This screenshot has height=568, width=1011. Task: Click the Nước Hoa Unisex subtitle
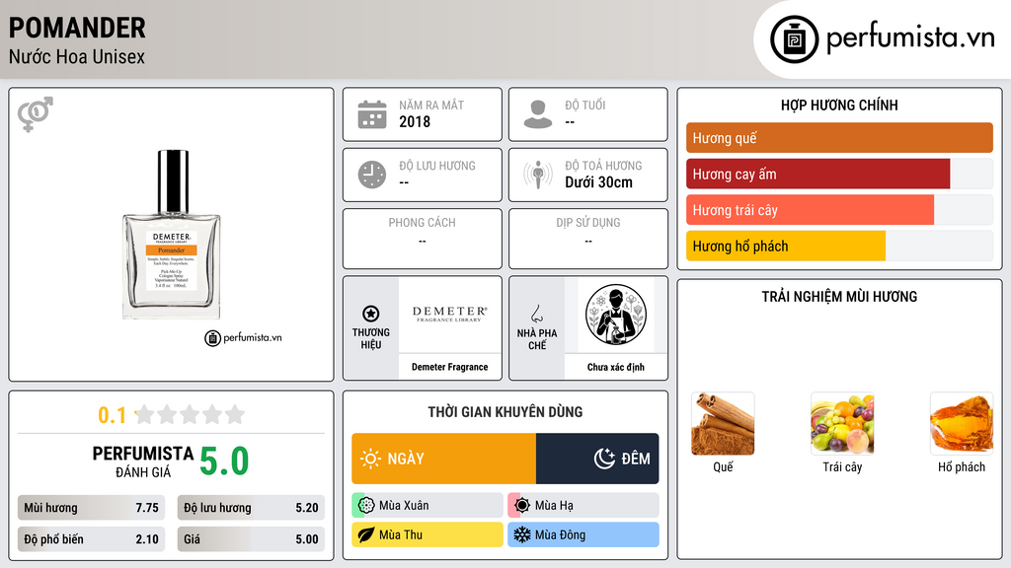pyautogui.click(x=77, y=56)
